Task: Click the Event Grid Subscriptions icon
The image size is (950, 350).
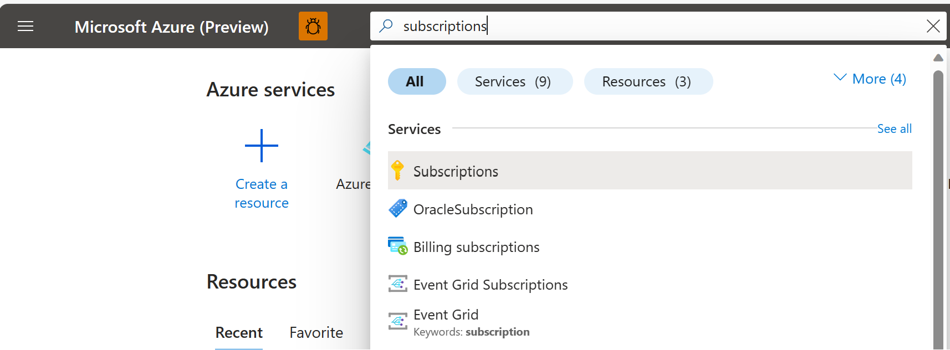Action: [x=398, y=284]
